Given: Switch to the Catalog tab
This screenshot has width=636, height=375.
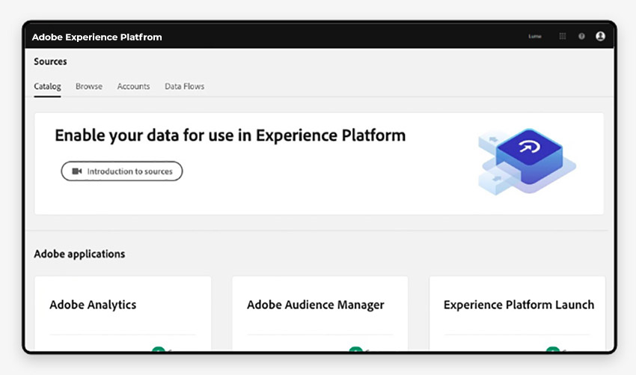Looking at the screenshot, I should tap(47, 86).
